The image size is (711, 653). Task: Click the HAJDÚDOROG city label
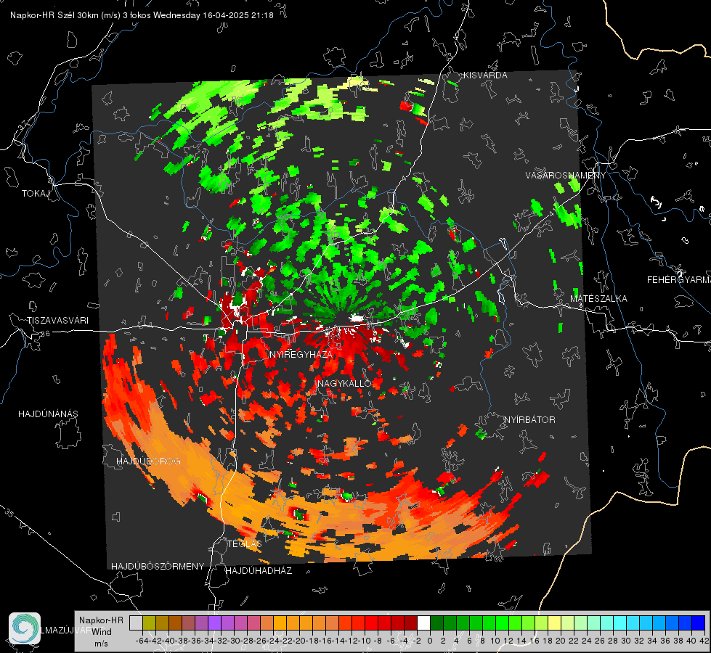point(148,461)
